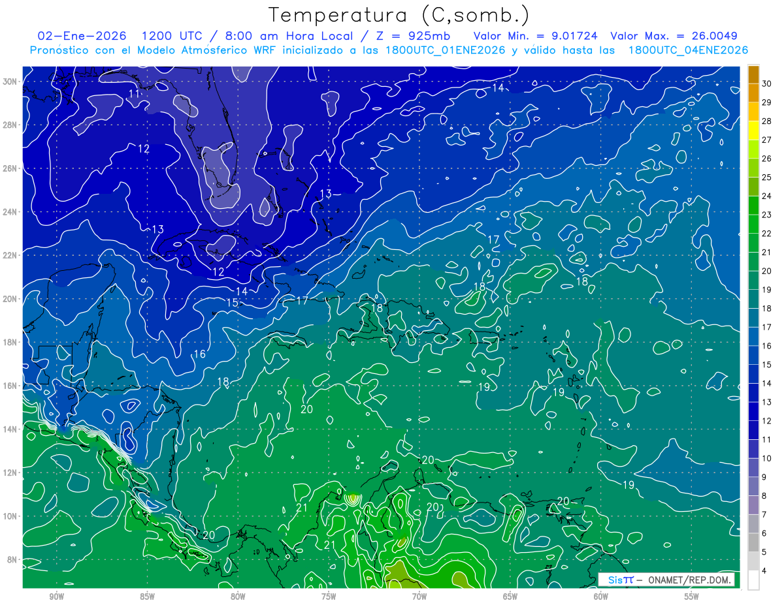Click the "80W" longitude axis label
784x605 pixels.
[238, 597]
